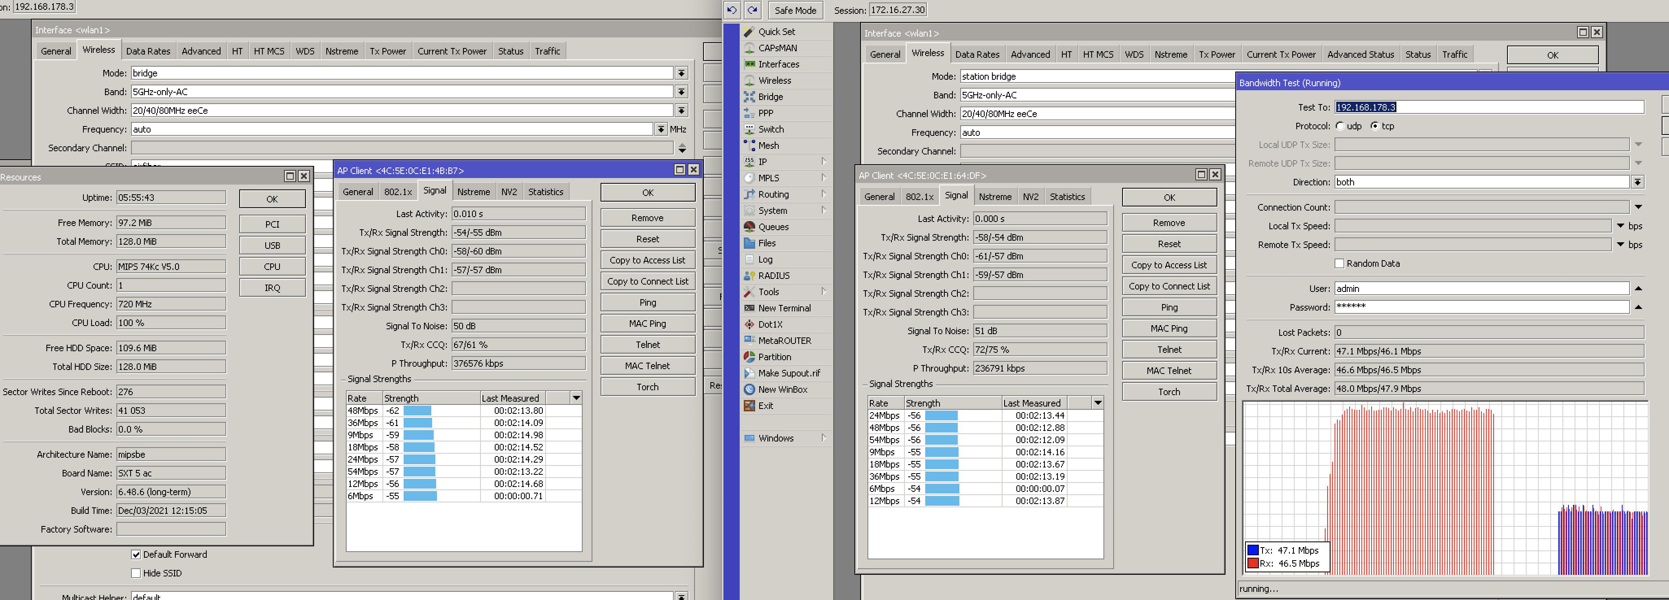The height and width of the screenshot is (600, 1669).
Task: Open the Statistics tab of AP Client
Action: [x=546, y=191]
